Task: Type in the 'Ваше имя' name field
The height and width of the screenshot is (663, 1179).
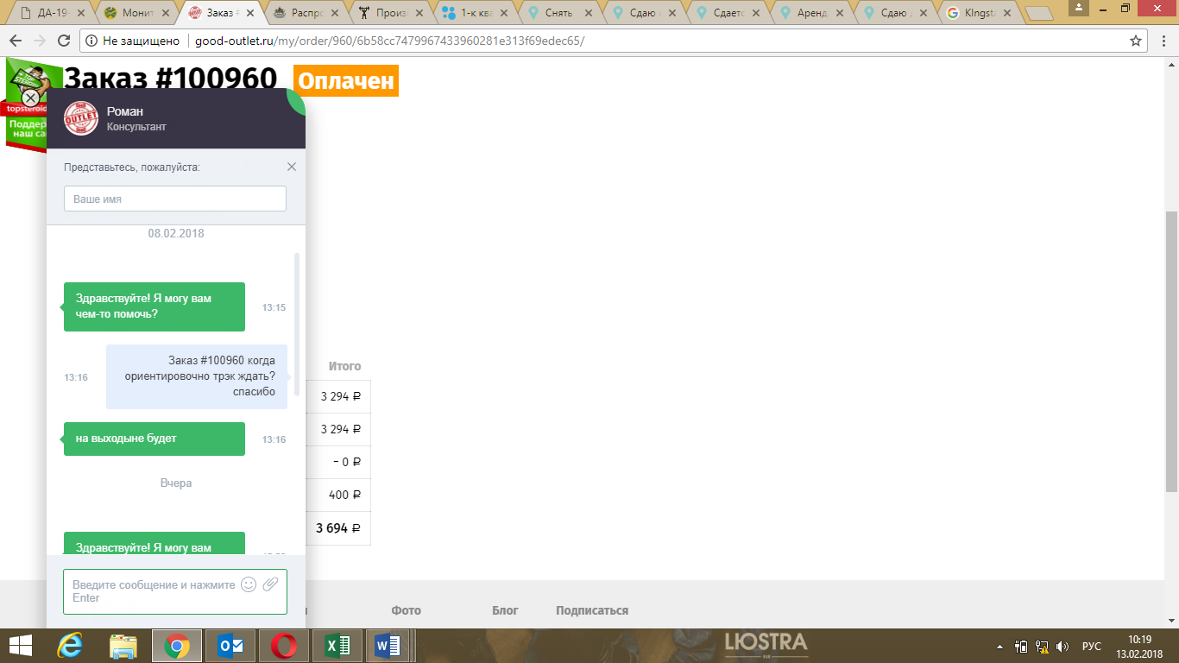Action: pyautogui.click(x=175, y=199)
